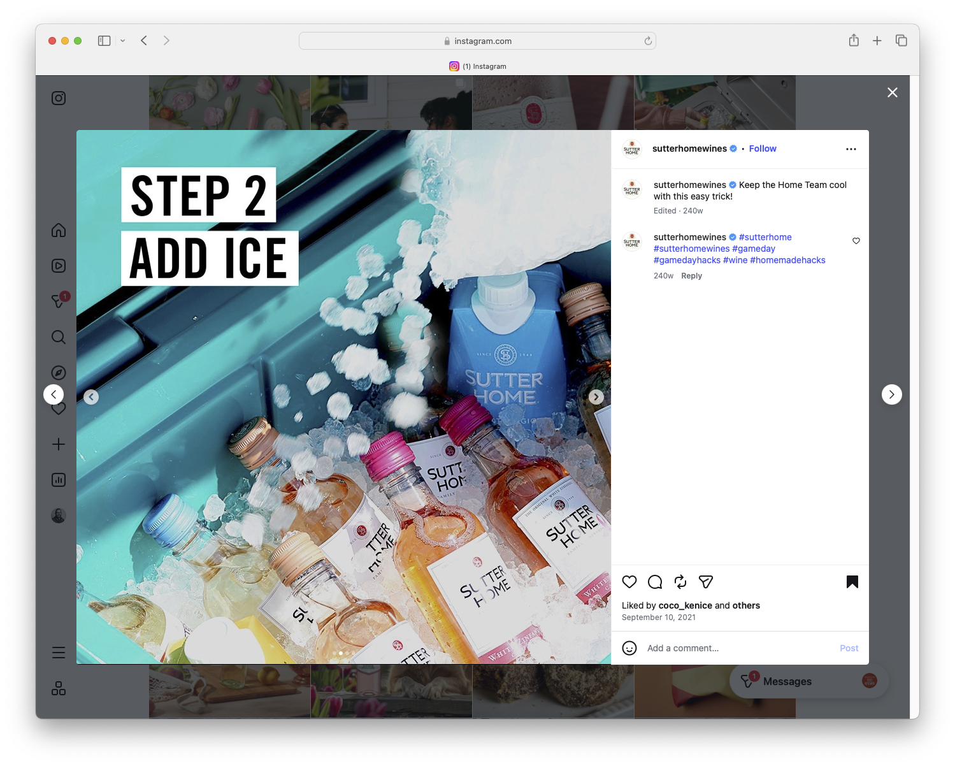955x766 pixels.
Task: Share the post via the paper plane icon
Action: [705, 582]
